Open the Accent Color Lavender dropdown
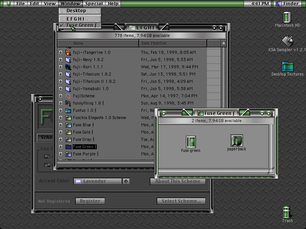Viewport: 306px width, 229px height. (102, 181)
